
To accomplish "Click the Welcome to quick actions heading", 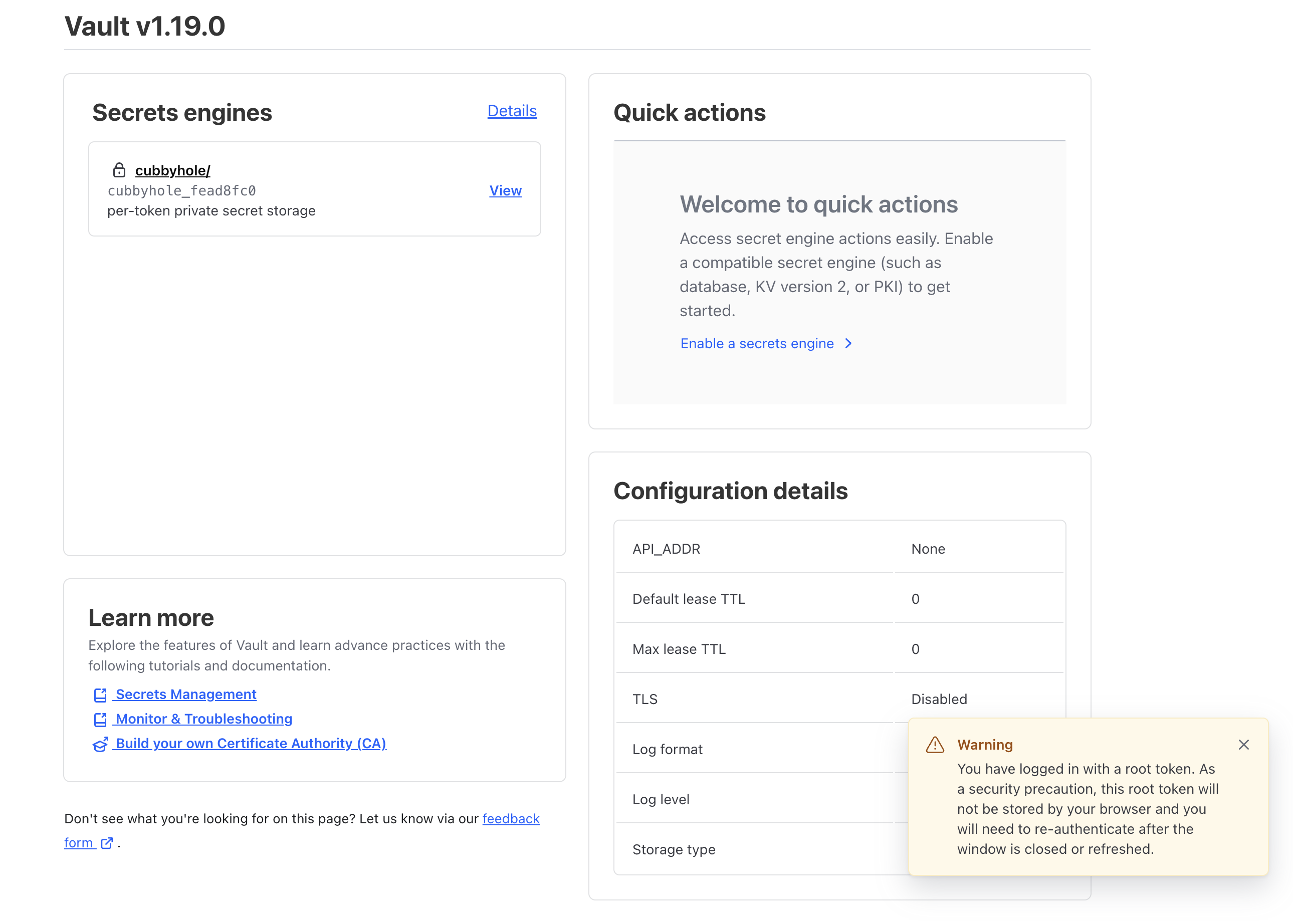I will point(818,204).
